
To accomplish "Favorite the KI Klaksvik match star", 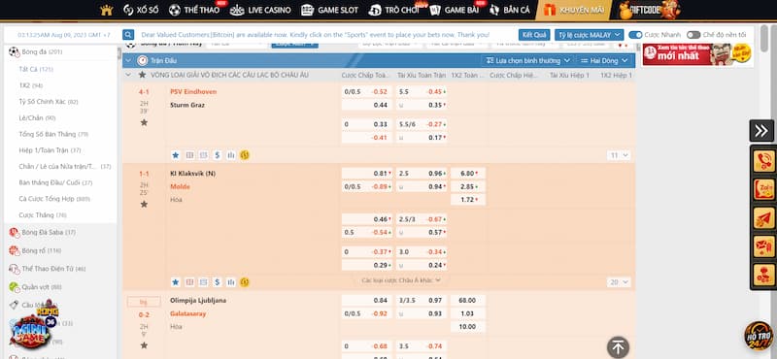I will pyautogui.click(x=144, y=204).
